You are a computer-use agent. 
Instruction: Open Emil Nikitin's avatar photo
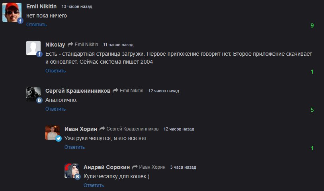coord(12,12)
